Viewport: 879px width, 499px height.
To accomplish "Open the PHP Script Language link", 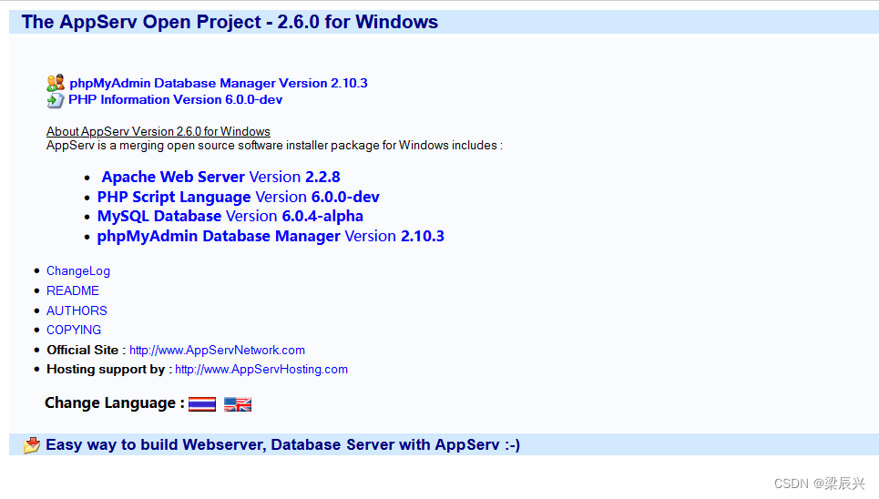I will click(x=239, y=197).
